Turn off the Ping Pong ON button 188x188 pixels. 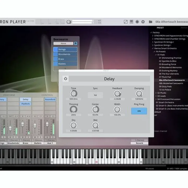[139, 111]
